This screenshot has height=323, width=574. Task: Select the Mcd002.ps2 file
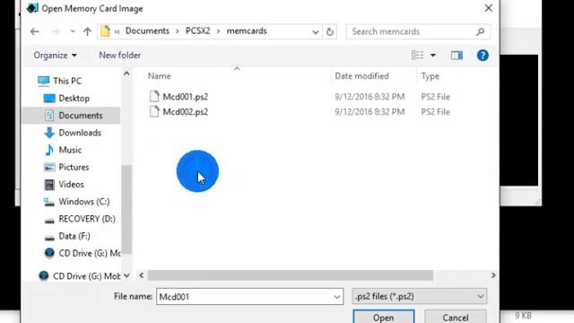point(186,111)
